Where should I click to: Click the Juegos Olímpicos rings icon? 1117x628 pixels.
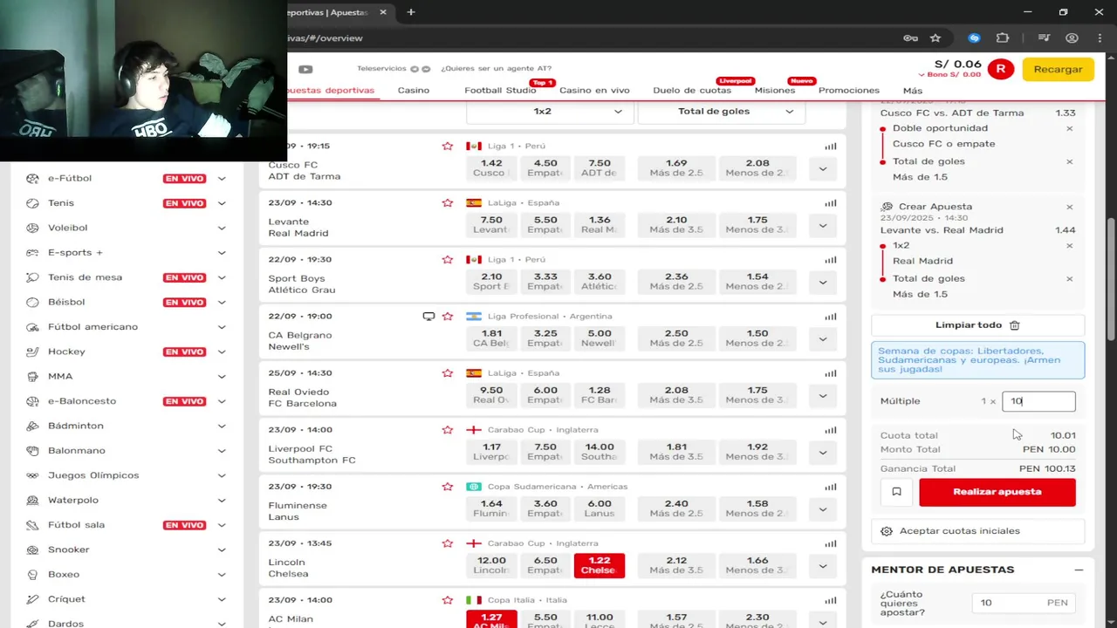coord(32,475)
